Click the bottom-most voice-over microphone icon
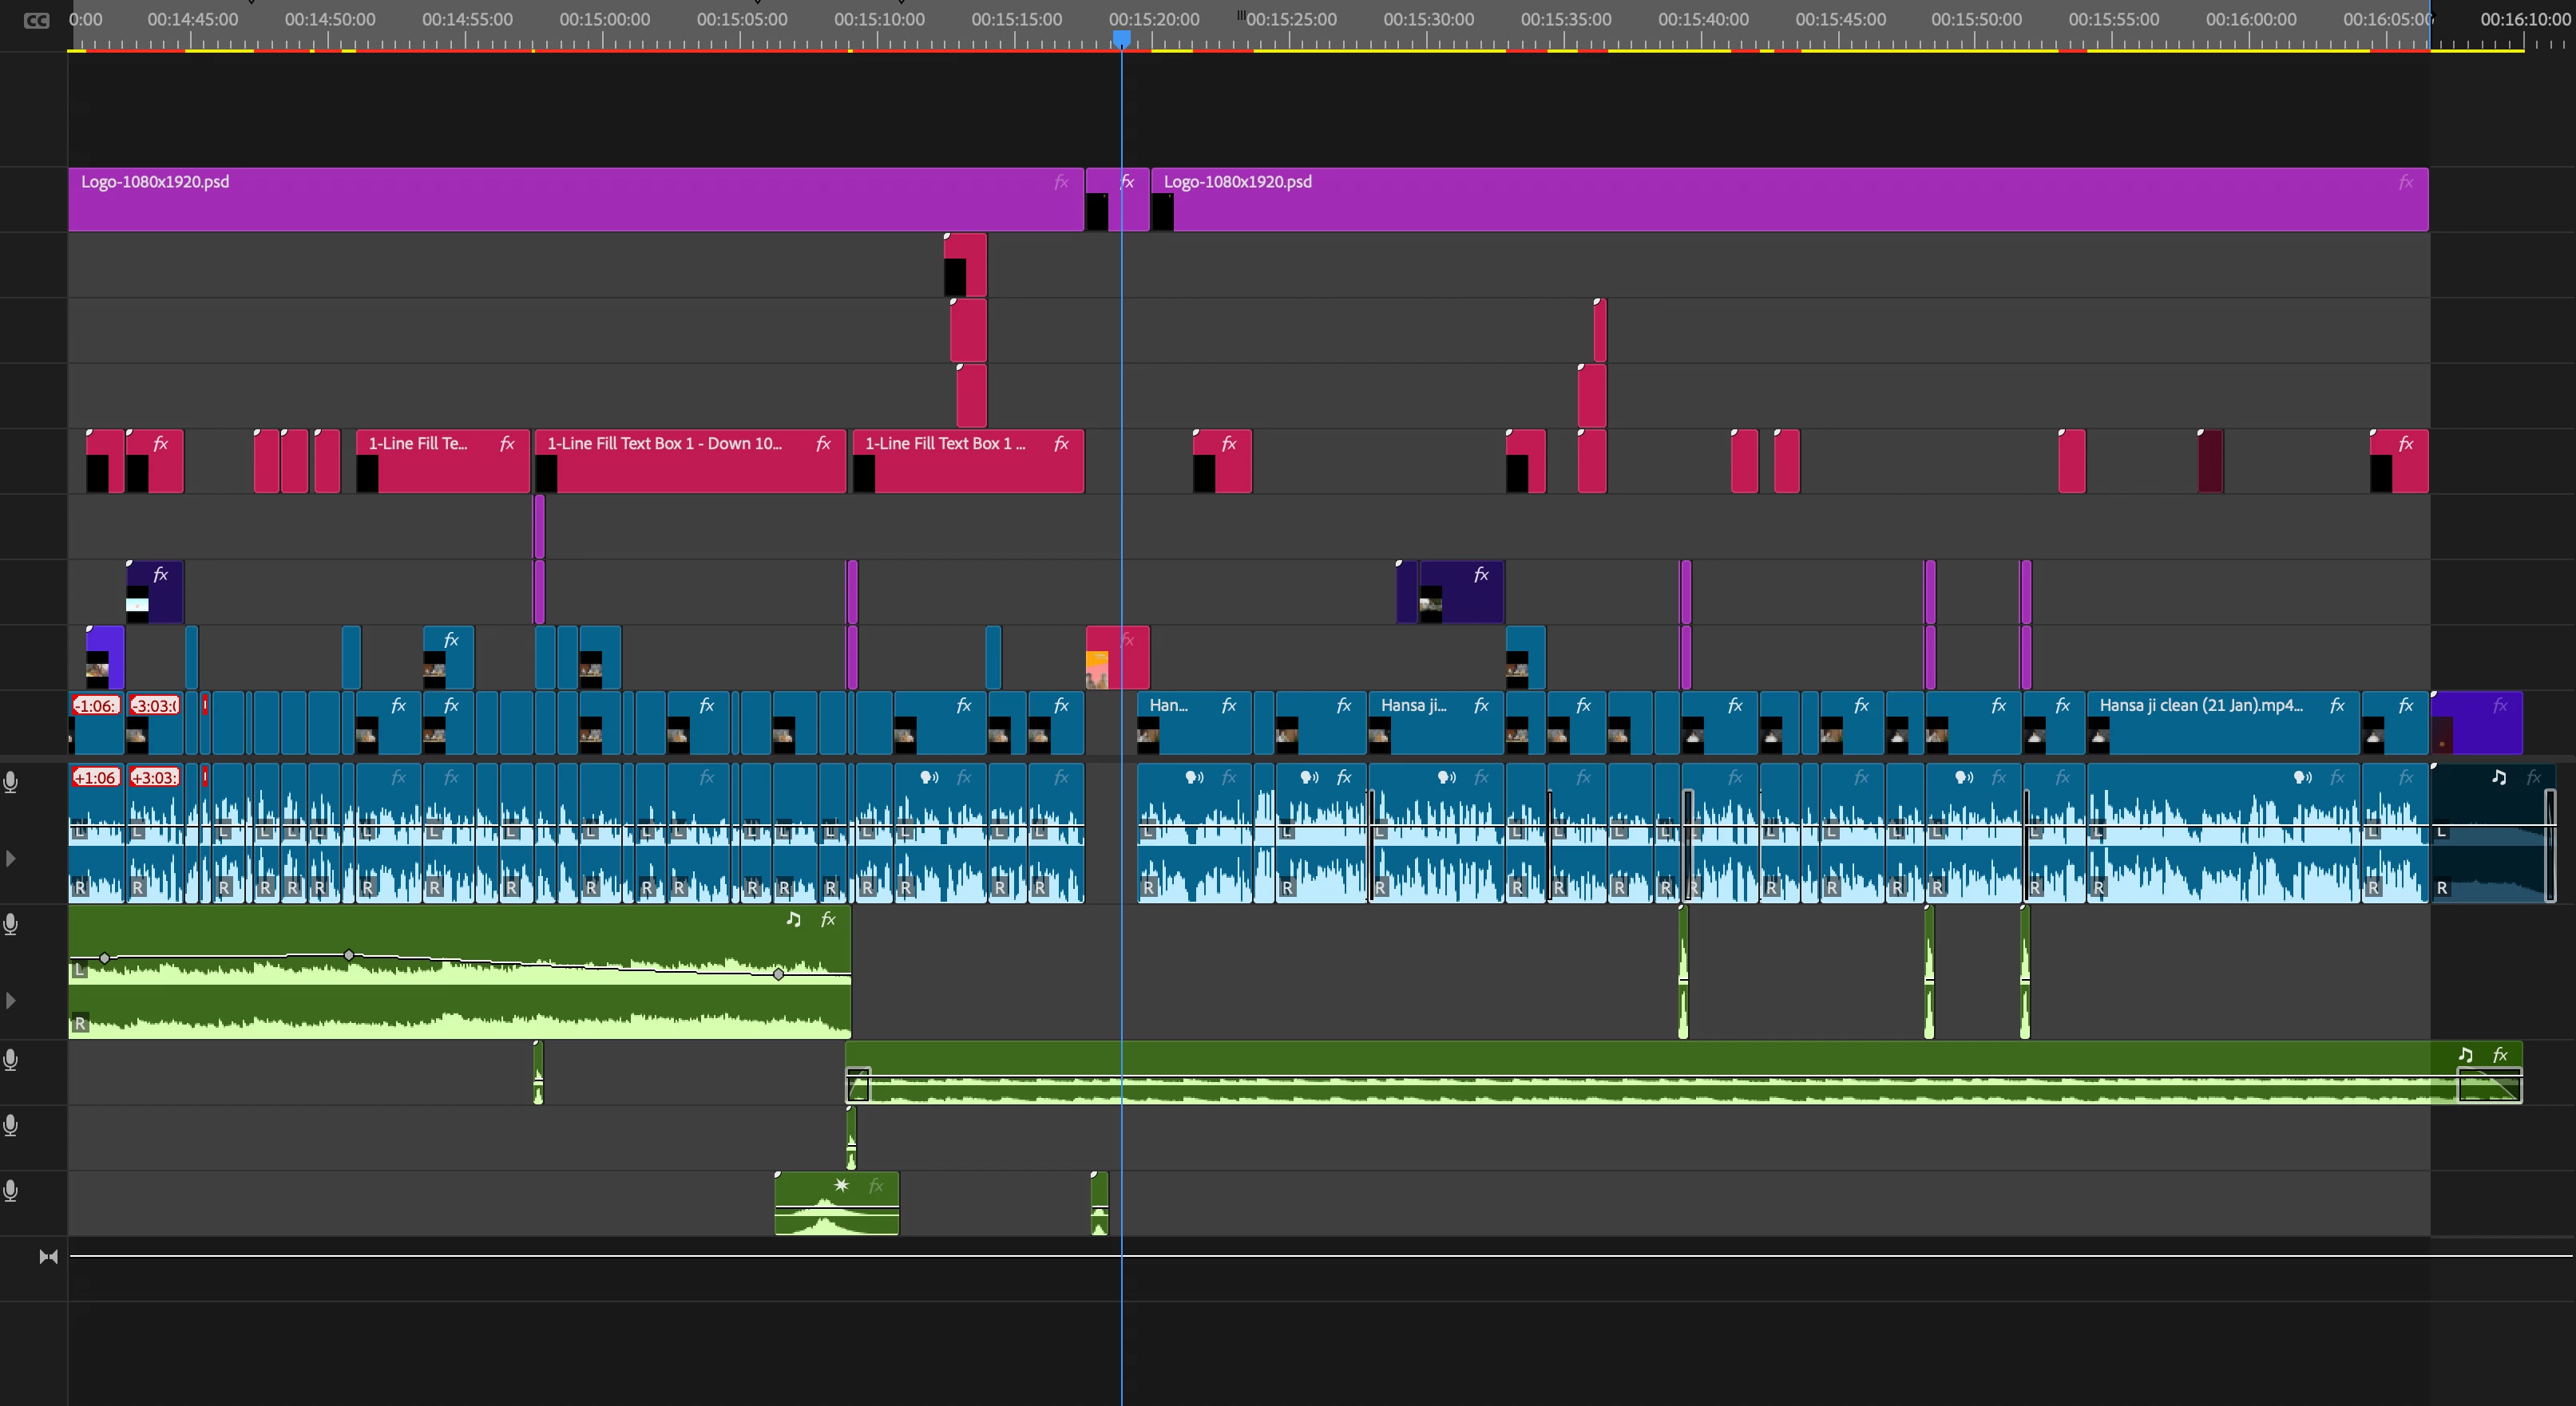 (x=11, y=1191)
